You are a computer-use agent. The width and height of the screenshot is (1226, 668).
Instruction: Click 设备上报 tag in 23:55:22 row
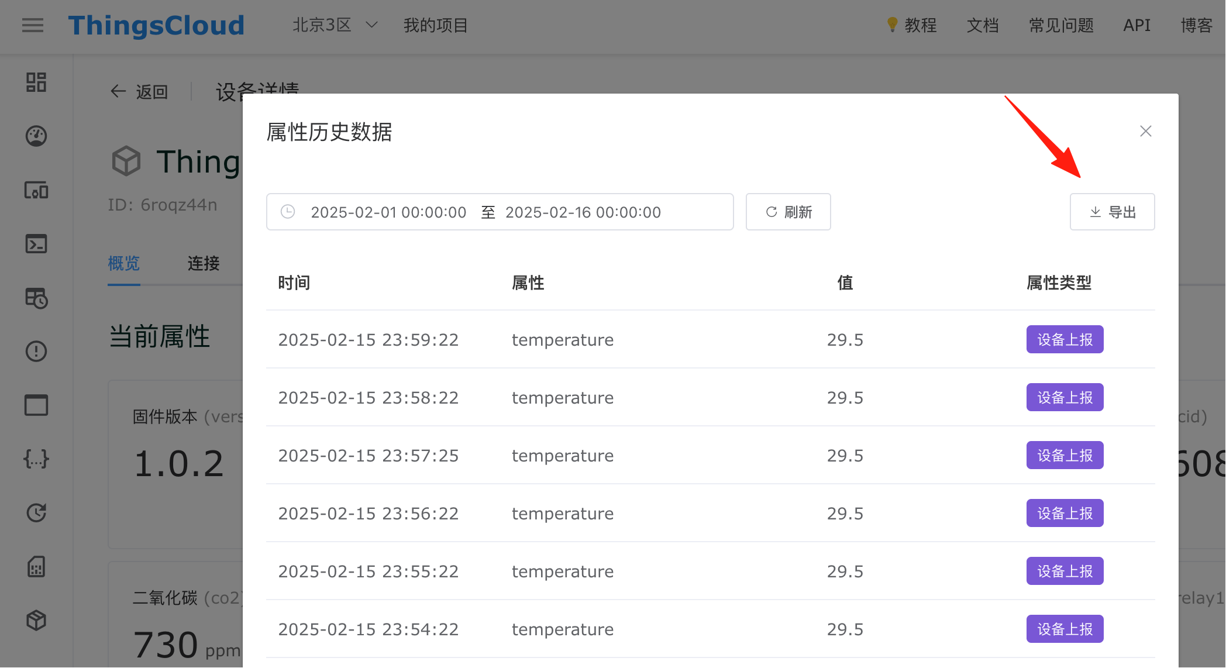[1065, 571]
